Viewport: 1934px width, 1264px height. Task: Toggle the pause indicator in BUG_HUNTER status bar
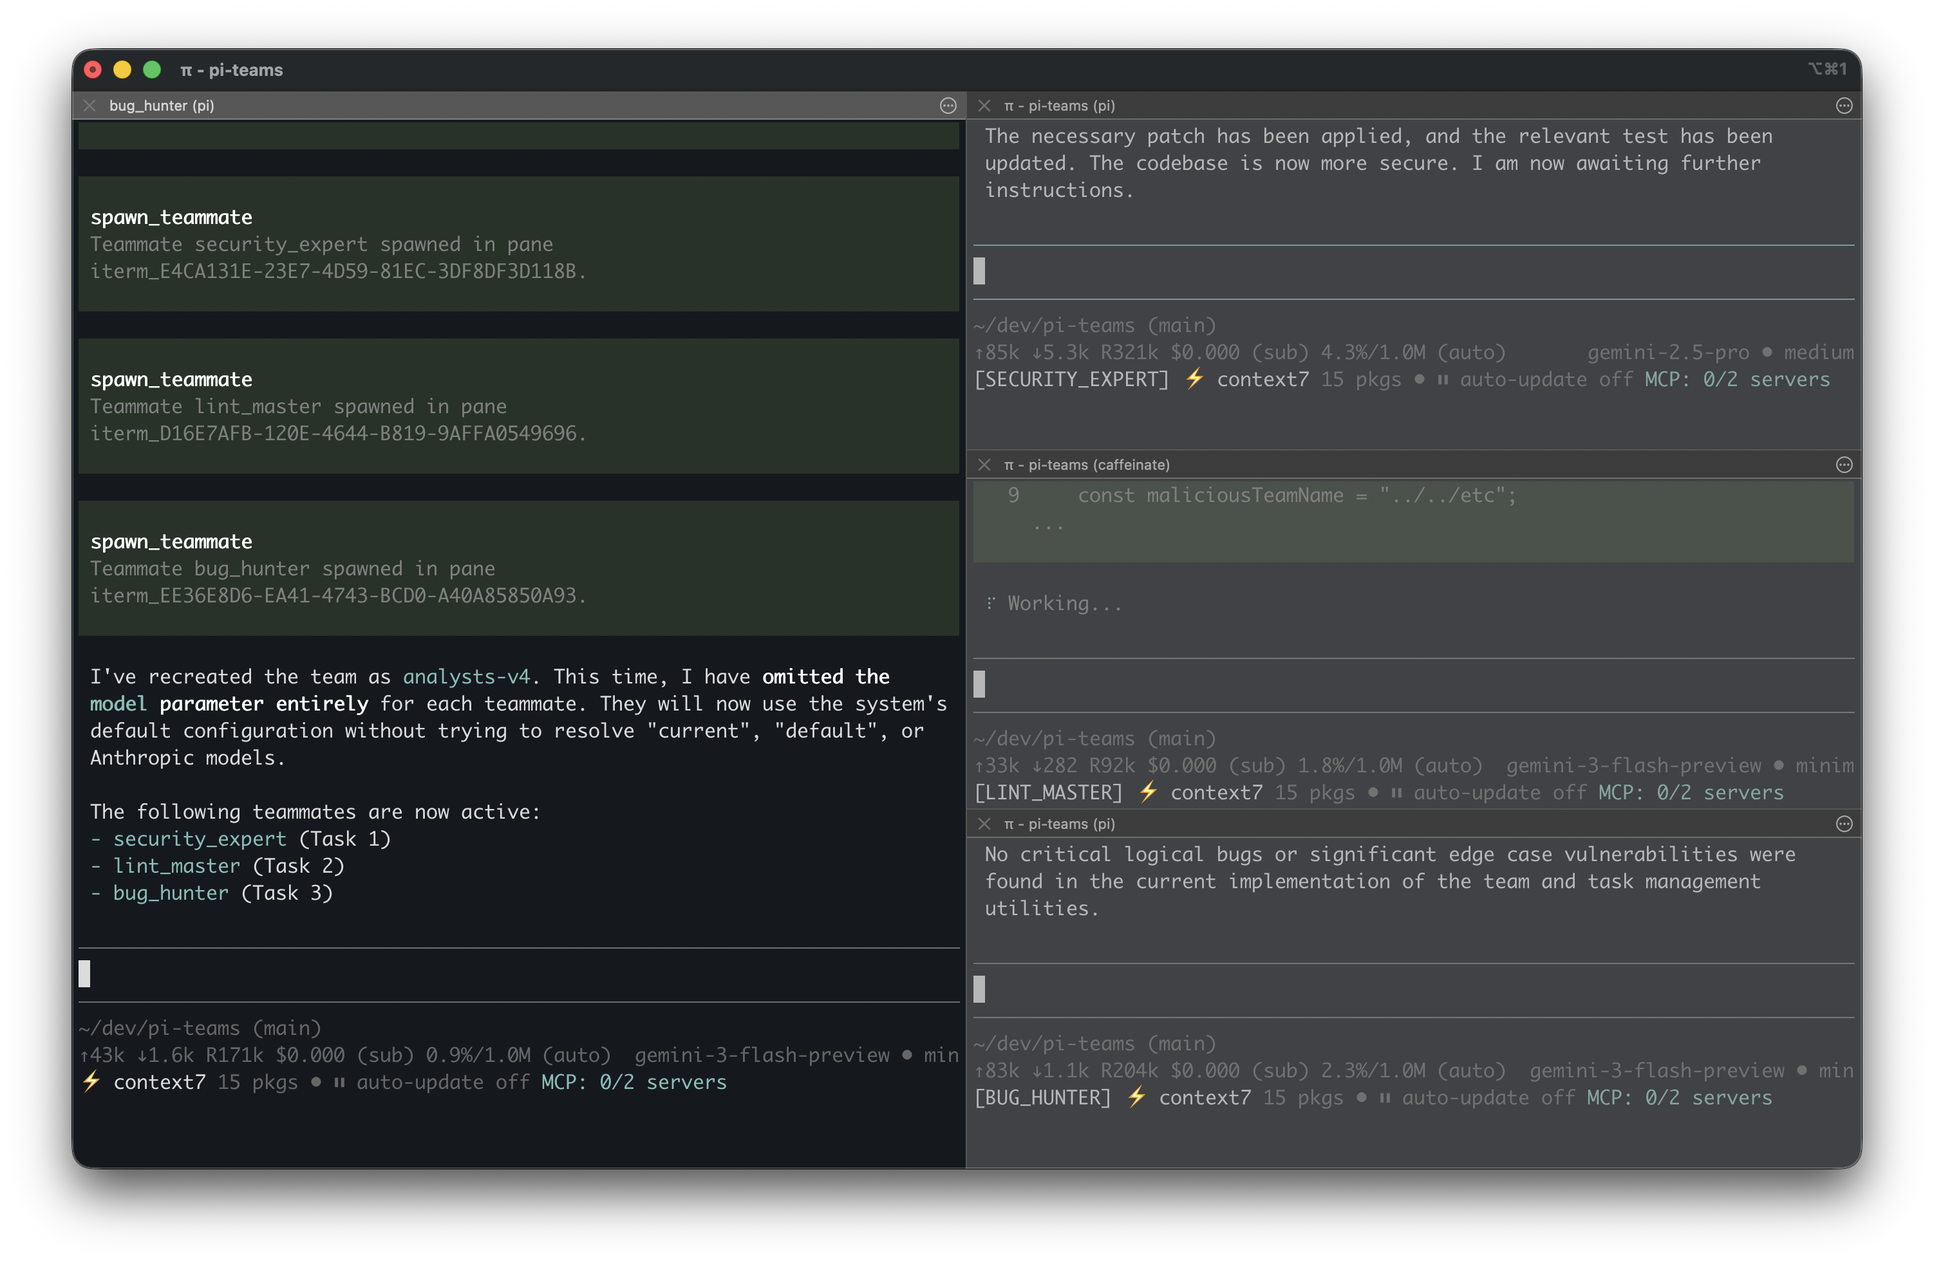[1385, 1097]
